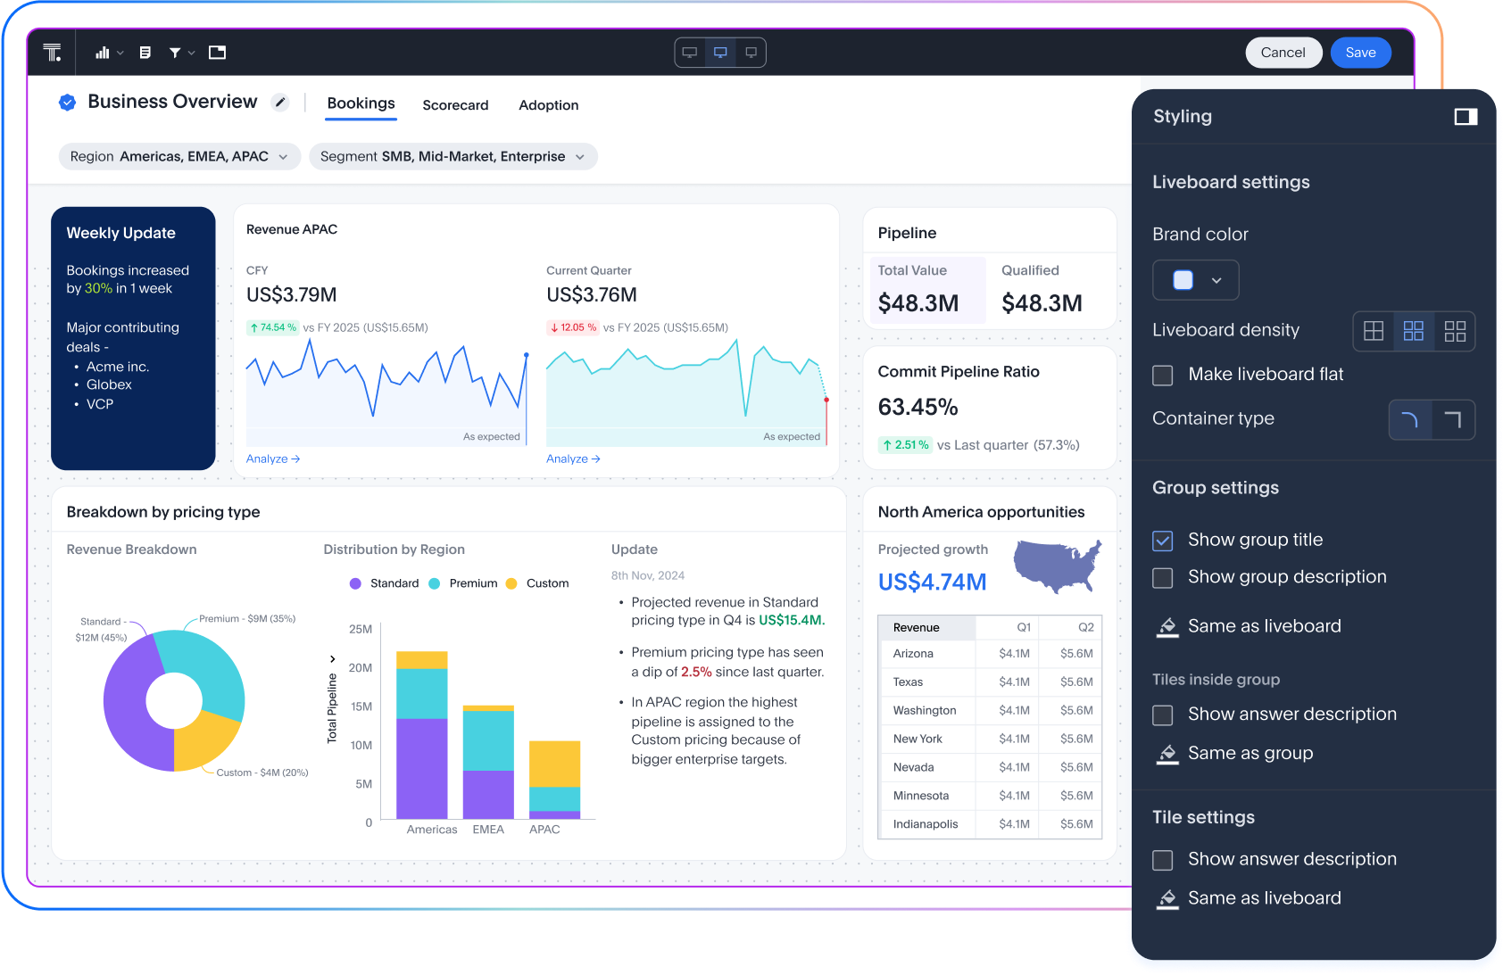Switch to the Scorecard tab
This screenshot has width=1503, height=975.
(455, 105)
